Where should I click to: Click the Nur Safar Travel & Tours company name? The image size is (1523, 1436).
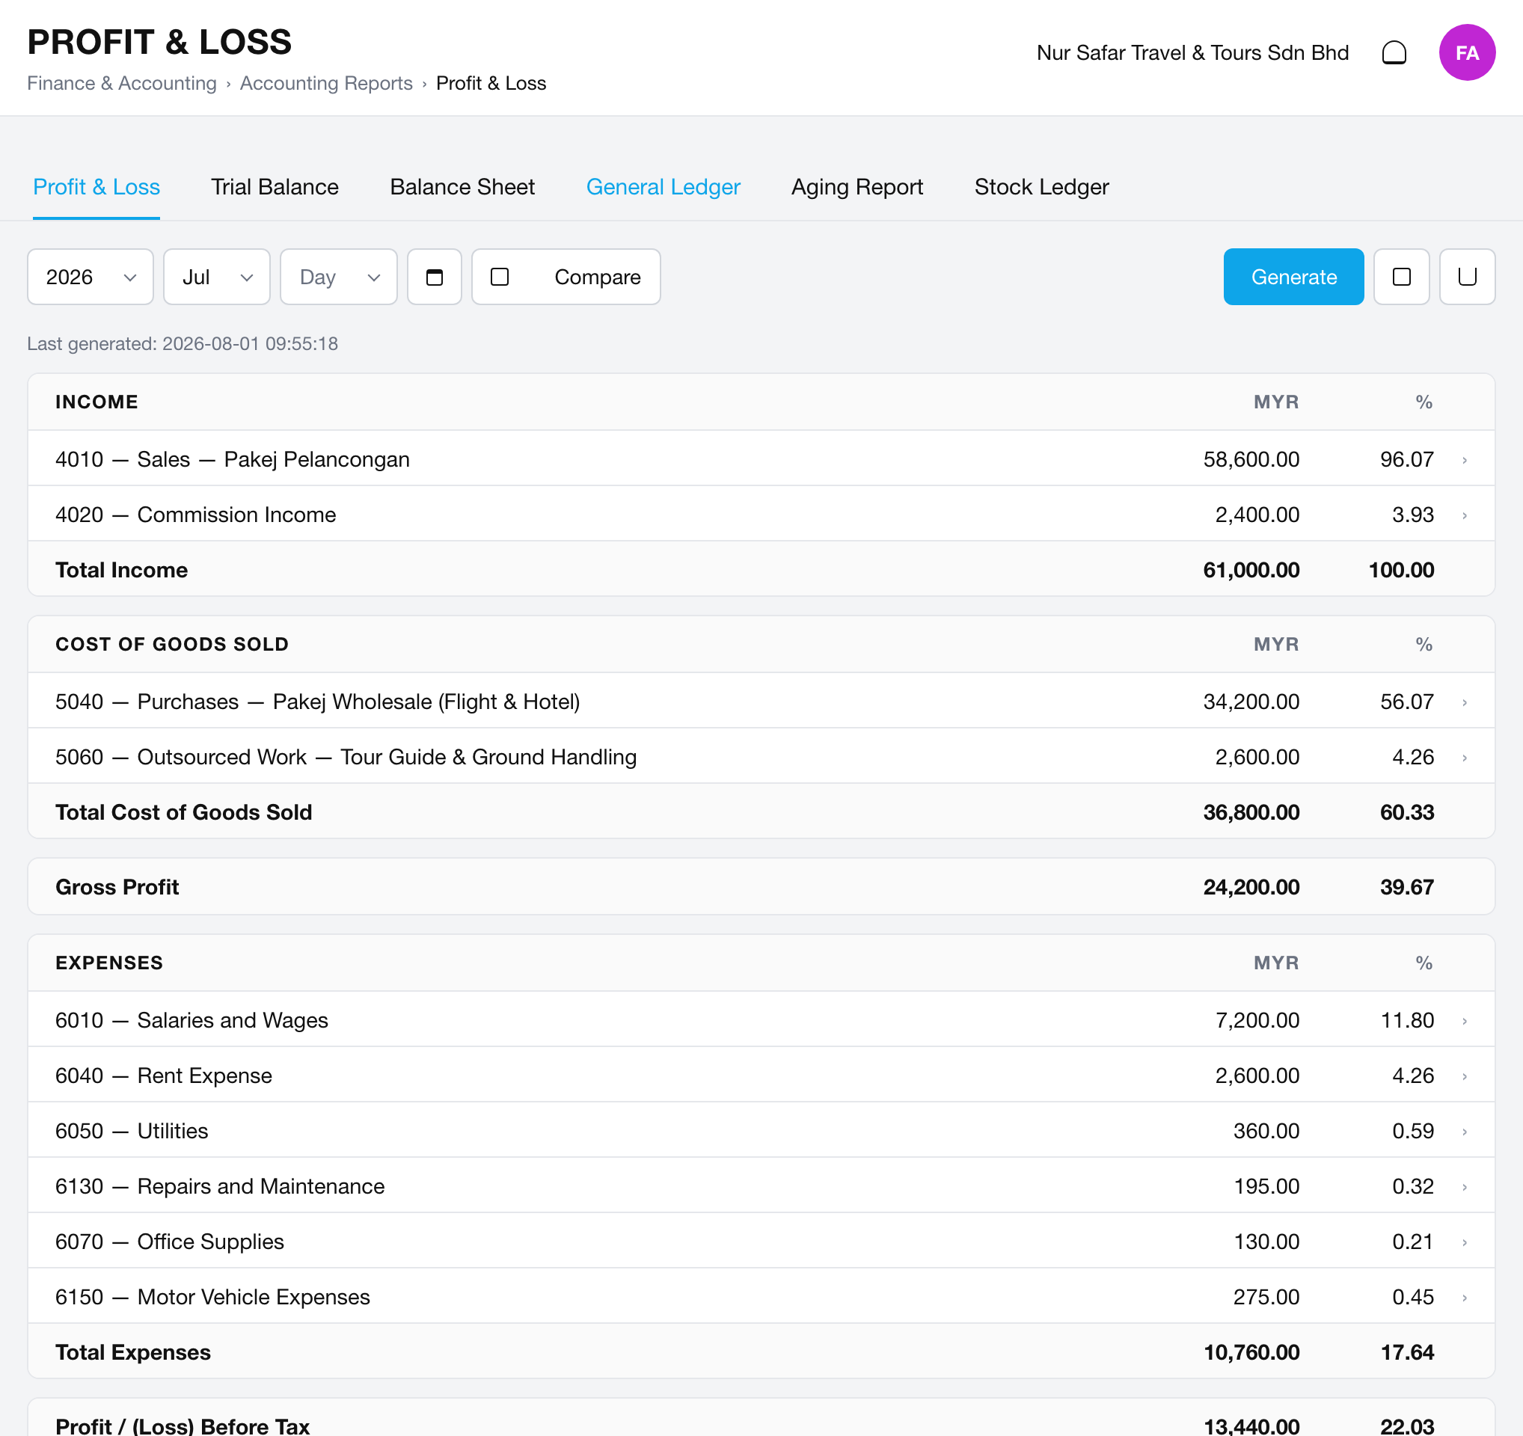click(1192, 53)
